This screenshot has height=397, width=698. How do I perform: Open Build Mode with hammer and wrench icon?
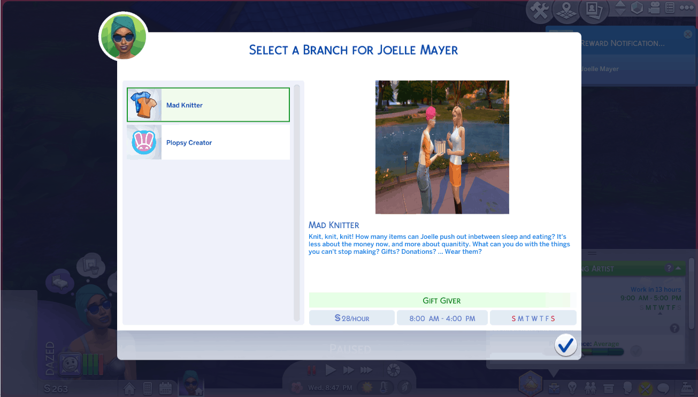coord(540,11)
